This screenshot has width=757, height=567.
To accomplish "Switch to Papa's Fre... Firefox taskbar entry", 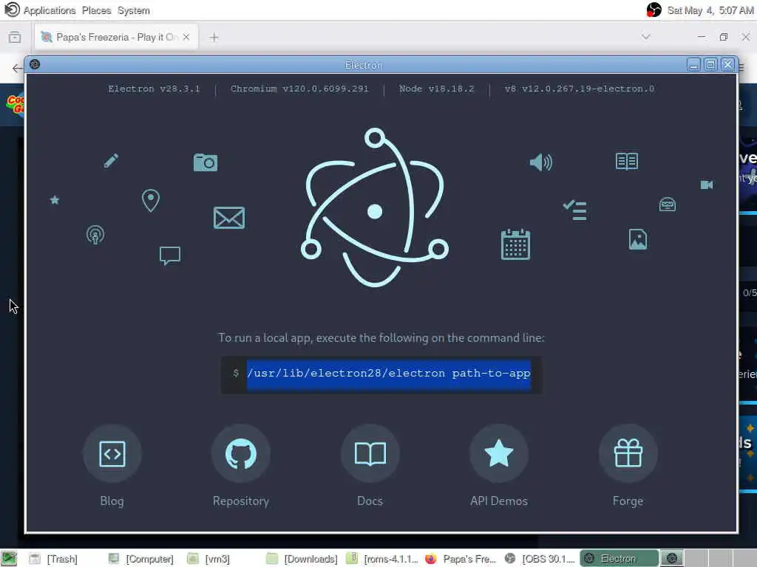I will [x=461, y=559].
